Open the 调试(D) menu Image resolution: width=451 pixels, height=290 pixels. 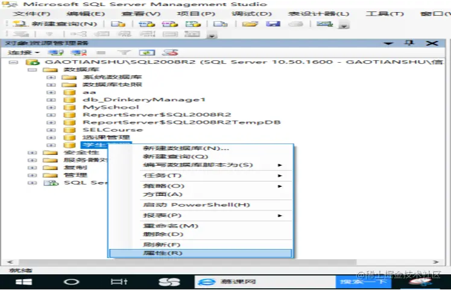[x=251, y=14]
